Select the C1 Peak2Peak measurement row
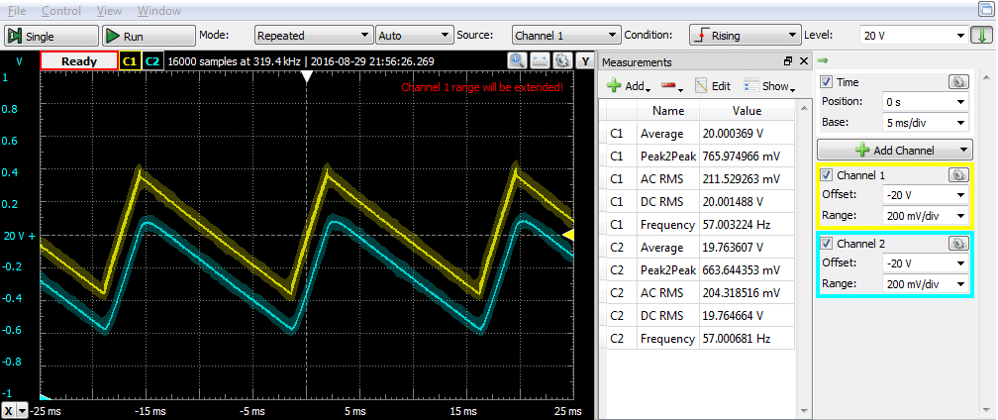 coord(700,156)
